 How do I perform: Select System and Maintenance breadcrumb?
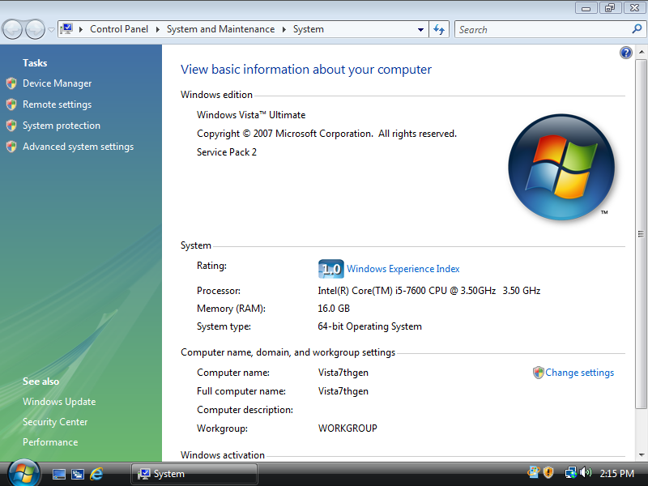(220, 29)
